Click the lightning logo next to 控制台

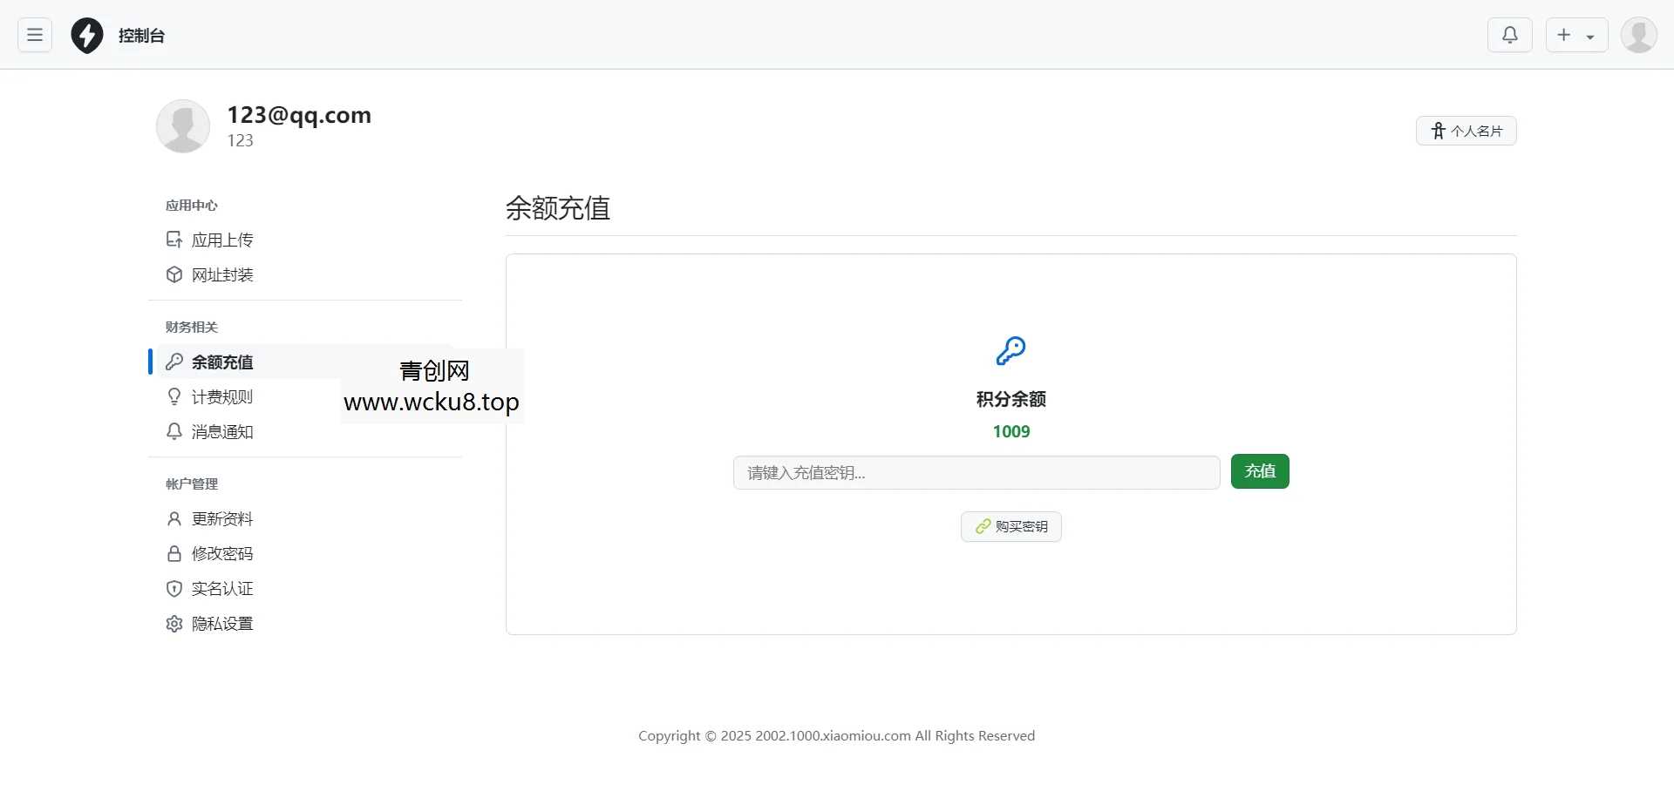[x=86, y=35]
